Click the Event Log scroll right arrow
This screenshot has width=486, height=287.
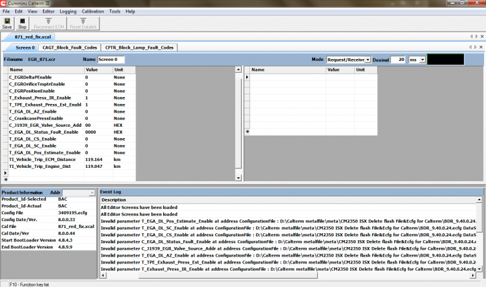pos(473,275)
